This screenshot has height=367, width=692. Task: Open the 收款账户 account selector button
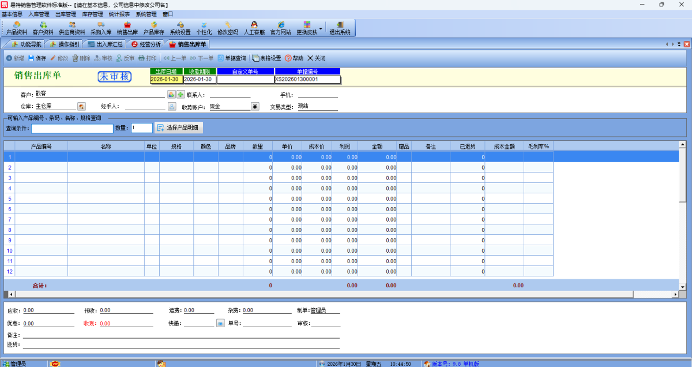pyautogui.click(x=255, y=106)
